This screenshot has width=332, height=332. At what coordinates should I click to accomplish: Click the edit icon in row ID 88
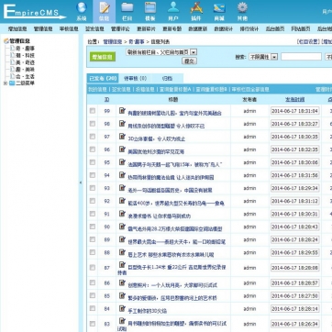point(122,252)
